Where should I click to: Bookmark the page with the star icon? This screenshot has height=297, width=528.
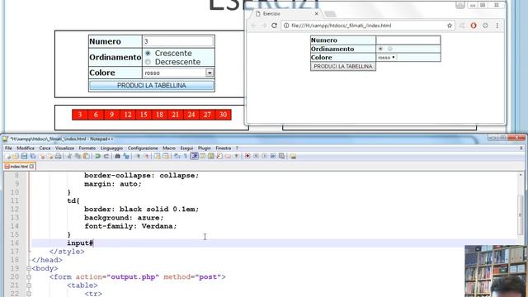pyautogui.click(x=449, y=26)
